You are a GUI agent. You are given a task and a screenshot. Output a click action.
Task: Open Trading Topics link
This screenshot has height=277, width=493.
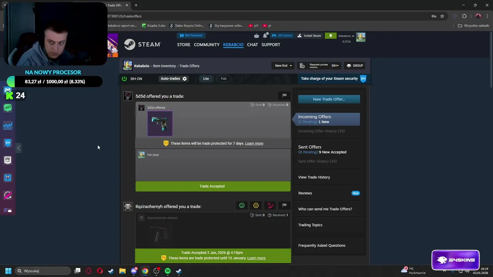pyautogui.click(x=310, y=225)
